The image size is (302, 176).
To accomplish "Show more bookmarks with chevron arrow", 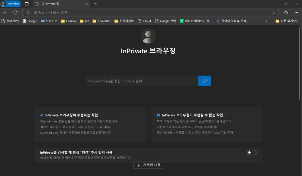I will 267,21.
